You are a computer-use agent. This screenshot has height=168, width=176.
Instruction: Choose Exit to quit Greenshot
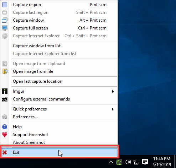[59, 152]
